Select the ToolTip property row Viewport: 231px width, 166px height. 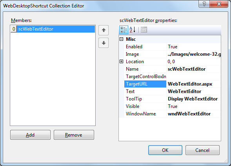(x=172, y=99)
